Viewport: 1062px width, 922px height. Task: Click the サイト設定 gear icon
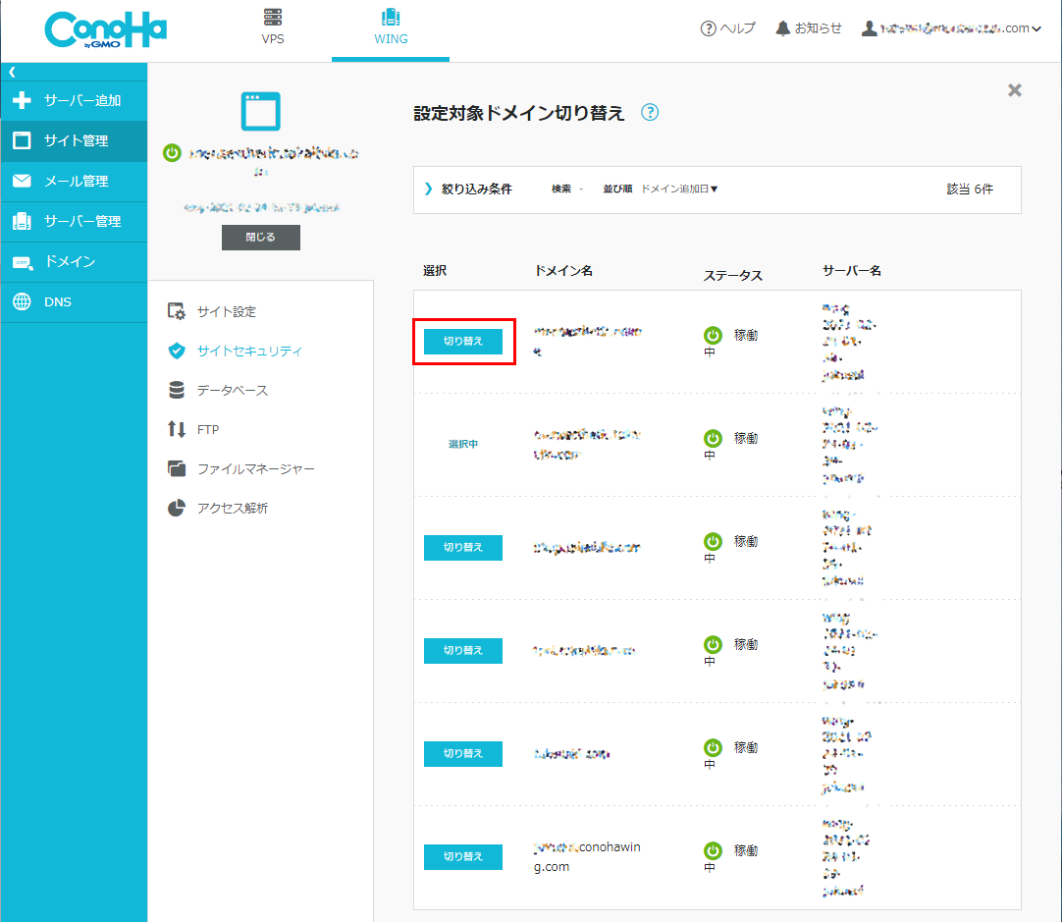click(176, 311)
